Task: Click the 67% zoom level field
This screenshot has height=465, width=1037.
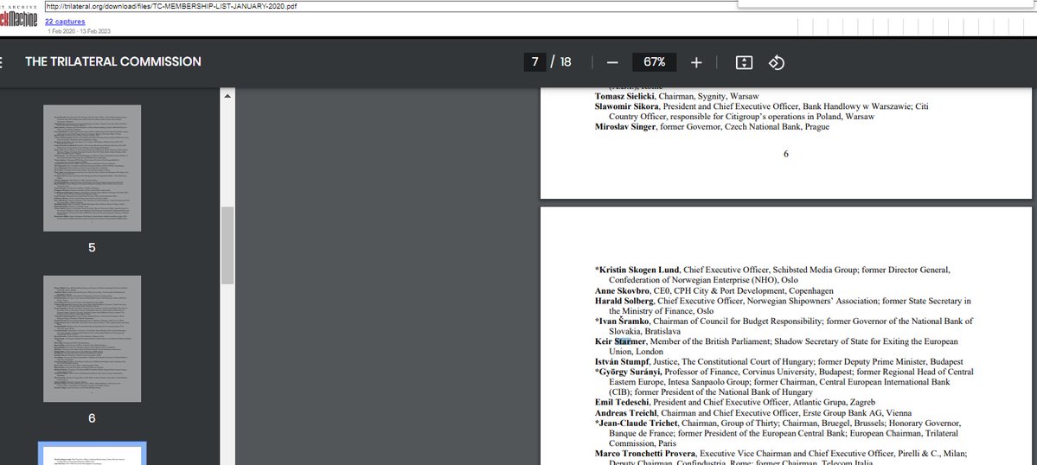Action: (654, 62)
